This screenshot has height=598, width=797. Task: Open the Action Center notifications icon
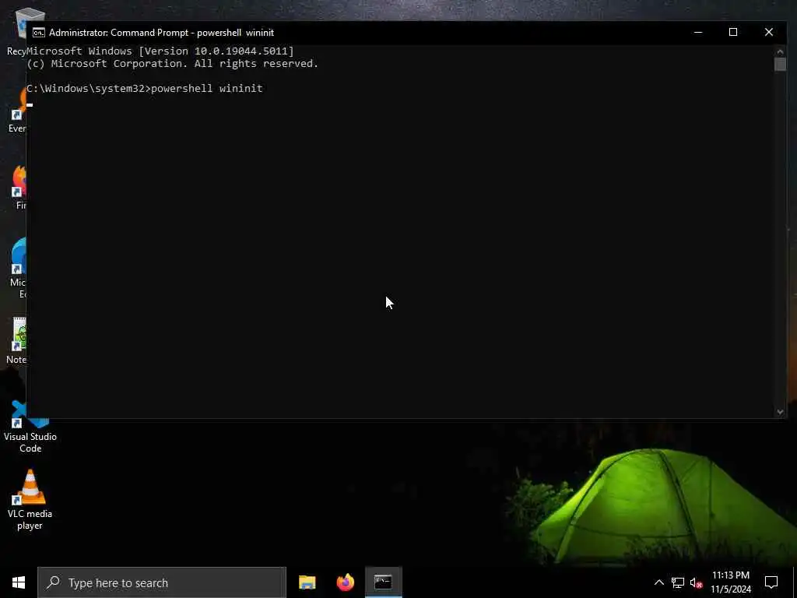(x=771, y=582)
